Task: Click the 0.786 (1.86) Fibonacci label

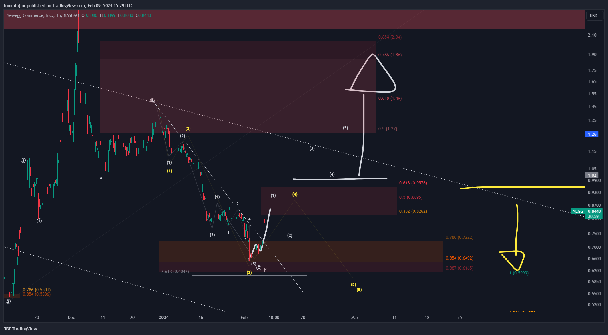Action: pyautogui.click(x=390, y=55)
